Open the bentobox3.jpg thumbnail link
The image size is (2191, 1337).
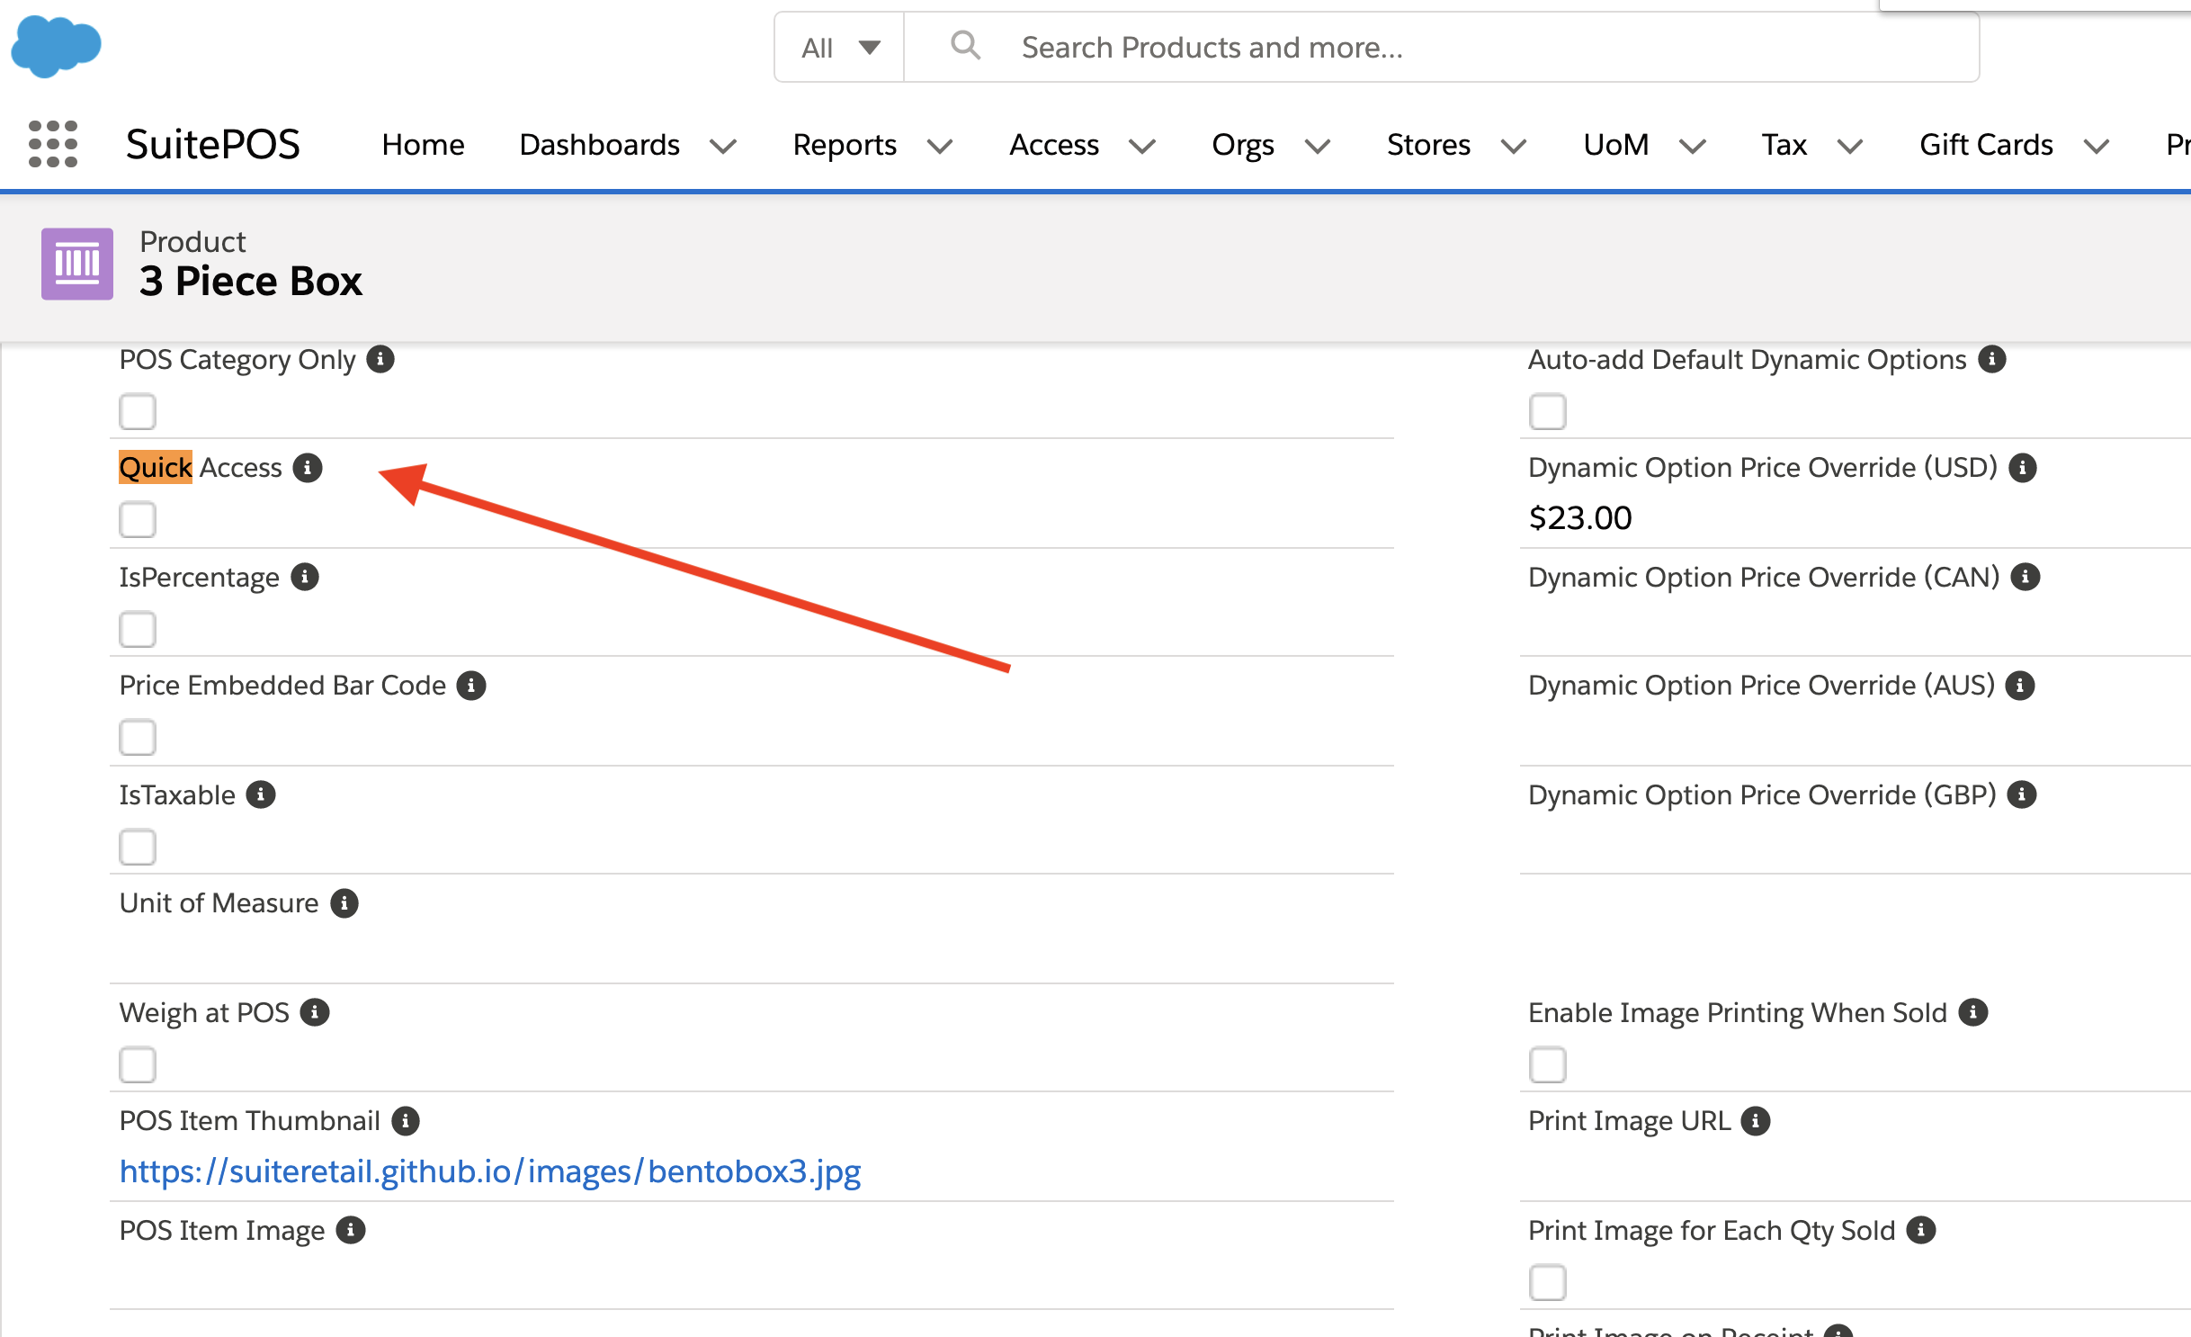click(x=490, y=1171)
